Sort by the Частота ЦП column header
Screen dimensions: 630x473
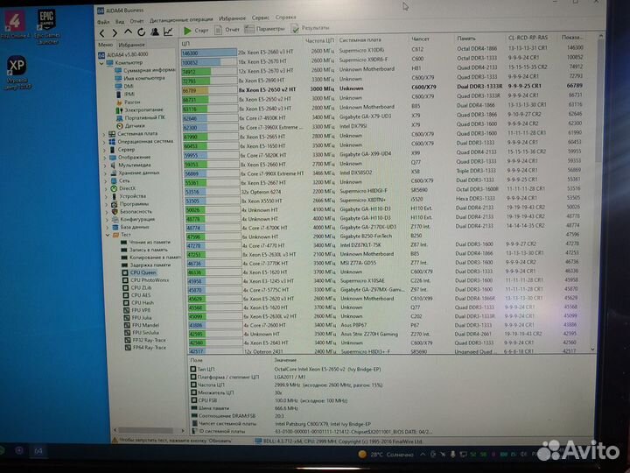coord(319,40)
